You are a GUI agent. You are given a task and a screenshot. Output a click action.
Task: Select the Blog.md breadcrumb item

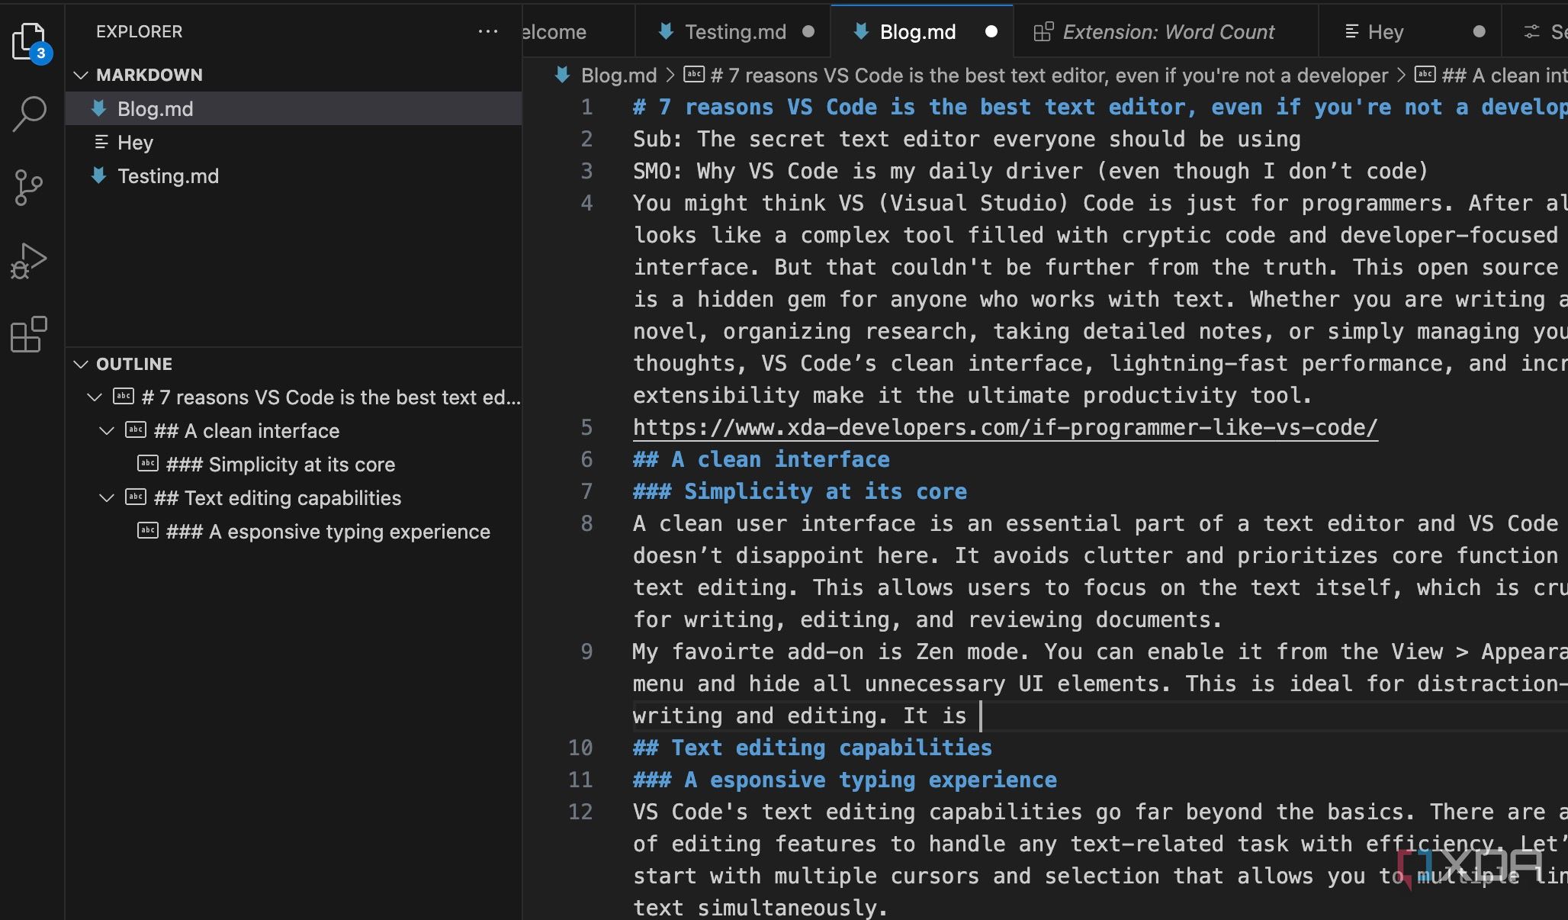pyautogui.click(x=618, y=76)
